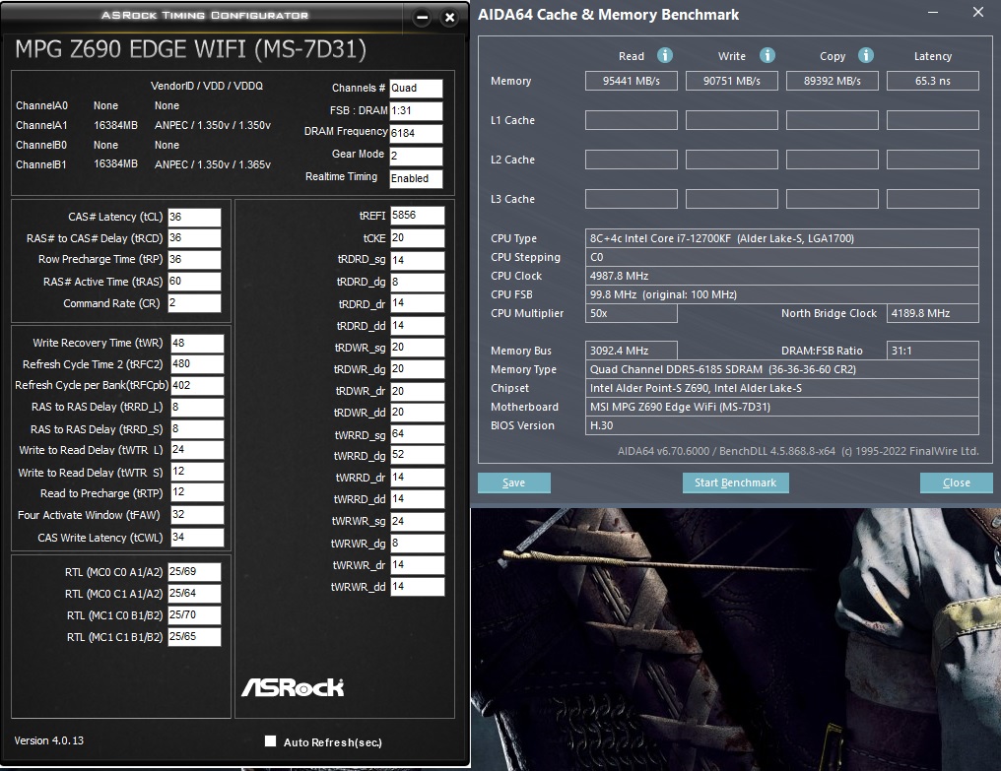Select the tRFCpb field showing 402
This screenshot has height=771, width=1001.
click(197, 386)
